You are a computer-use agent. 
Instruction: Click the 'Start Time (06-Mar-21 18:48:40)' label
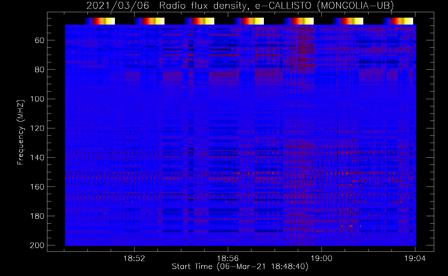click(240, 267)
